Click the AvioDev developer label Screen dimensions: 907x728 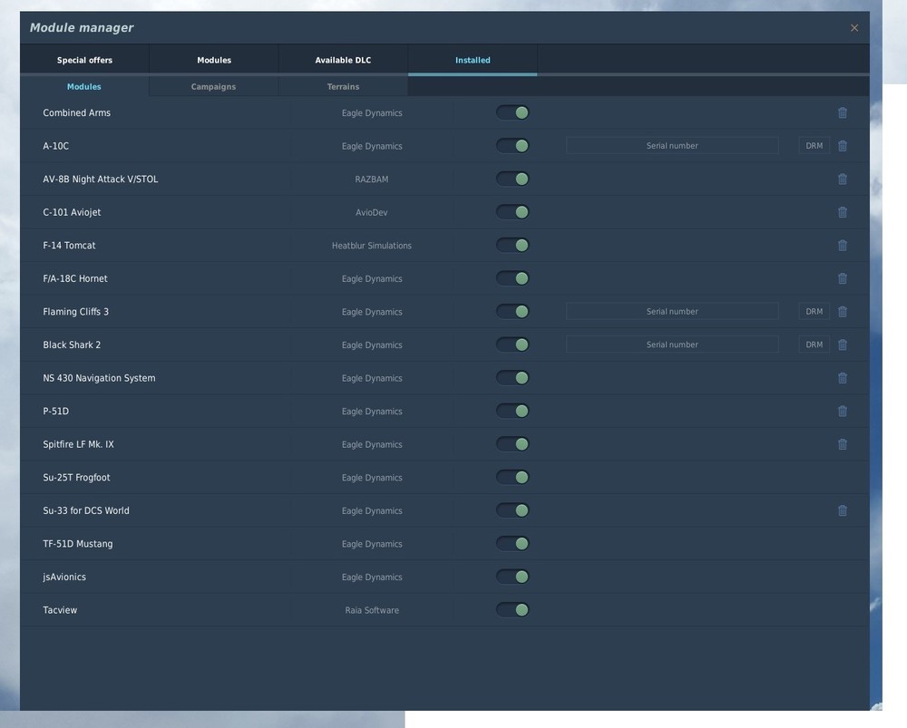(371, 212)
